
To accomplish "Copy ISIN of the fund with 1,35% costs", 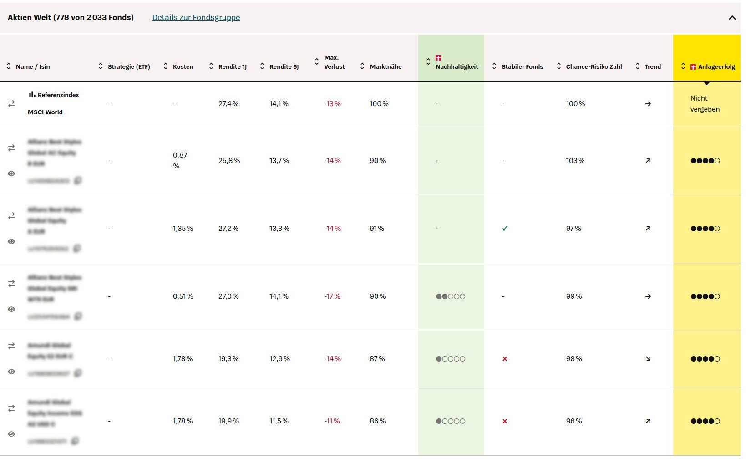I will 77,248.
